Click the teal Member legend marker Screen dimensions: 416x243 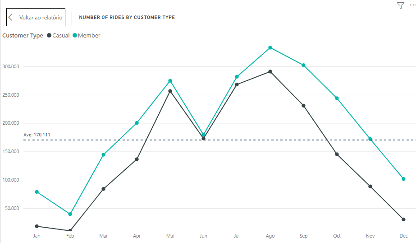(x=75, y=36)
